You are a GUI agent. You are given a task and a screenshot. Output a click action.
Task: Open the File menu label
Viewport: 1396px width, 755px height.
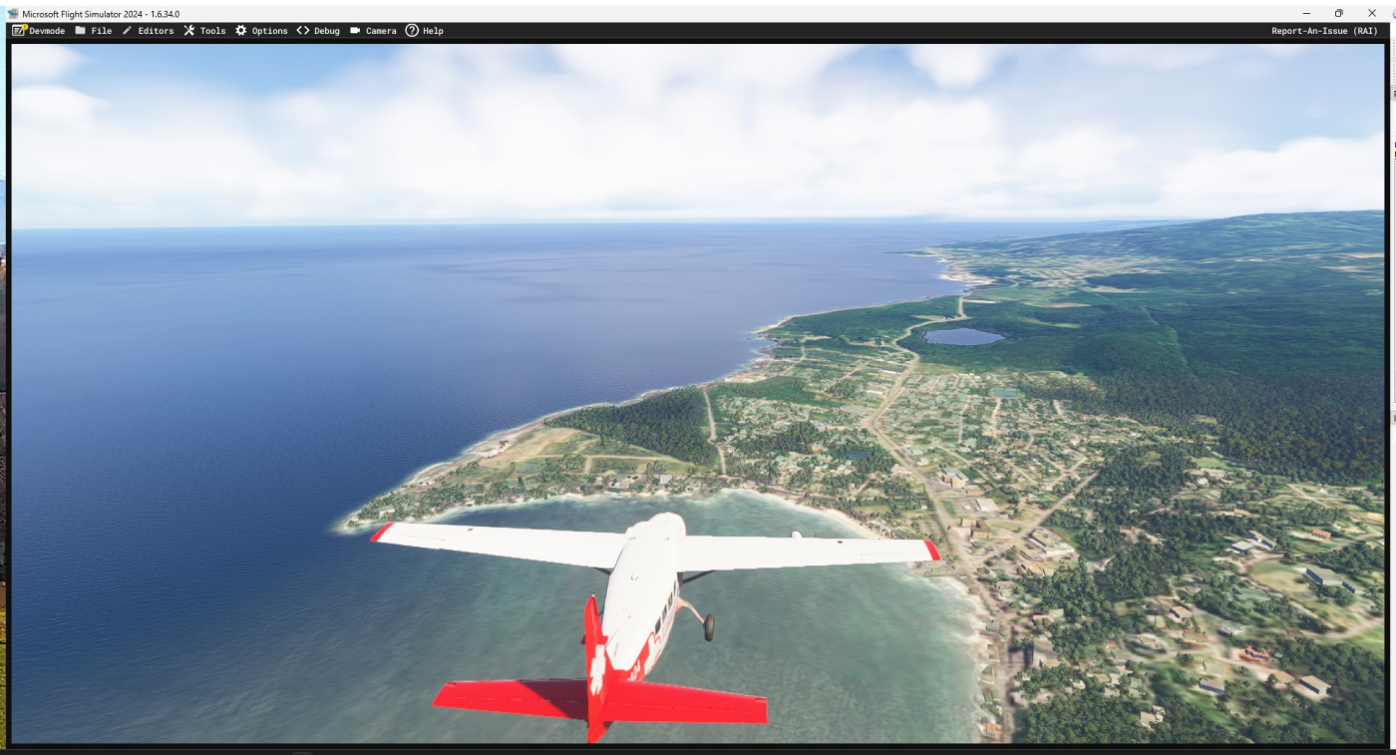(x=102, y=31)
